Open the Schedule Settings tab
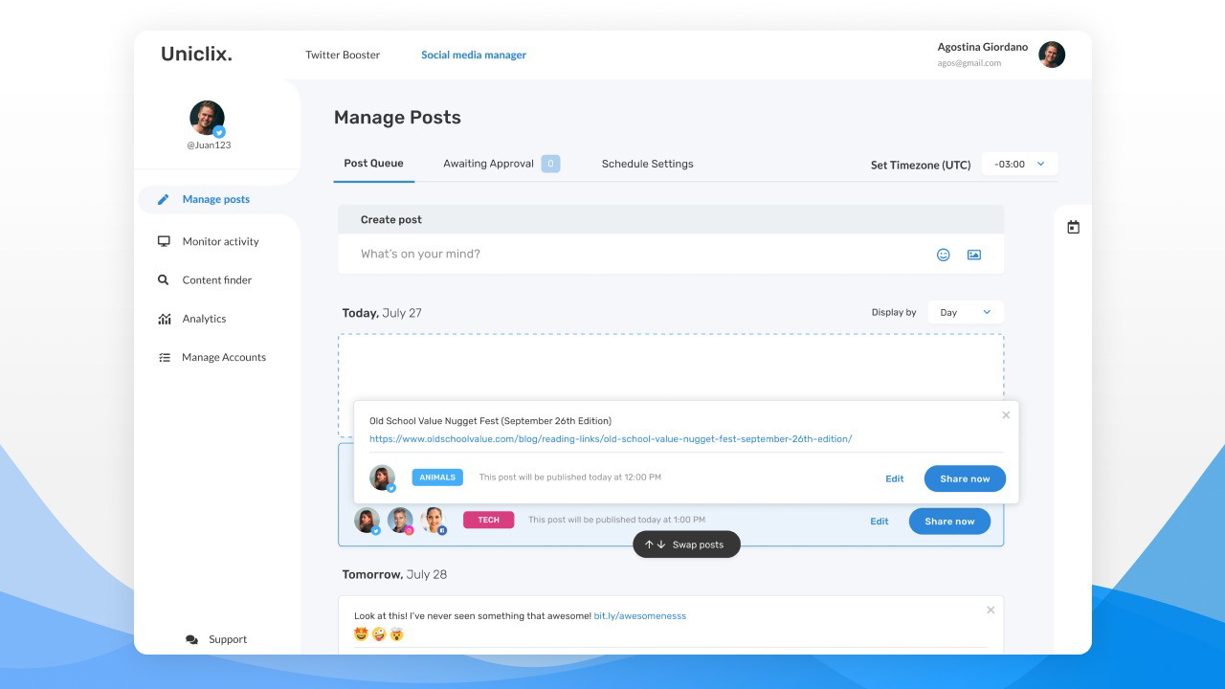Image resolution: width=1225 pixels, height=689 pixels. pyautogui.click(x=647, y=164)
